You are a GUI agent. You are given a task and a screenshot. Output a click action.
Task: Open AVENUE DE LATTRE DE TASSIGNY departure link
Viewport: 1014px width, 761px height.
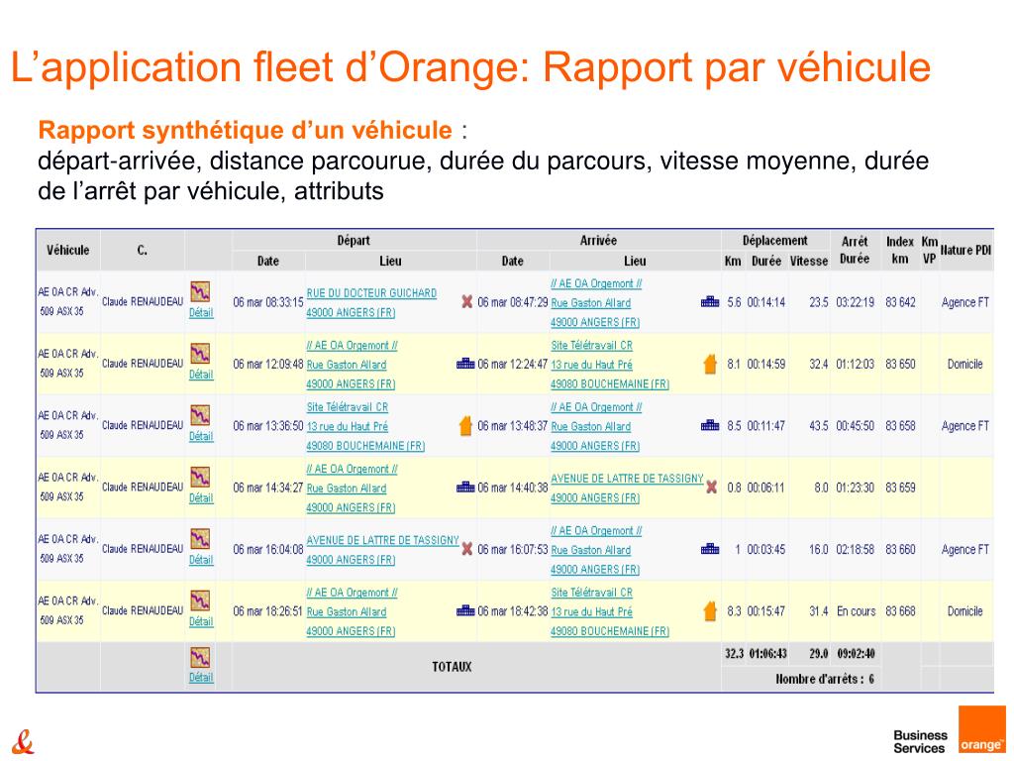(x=382, y=540)
